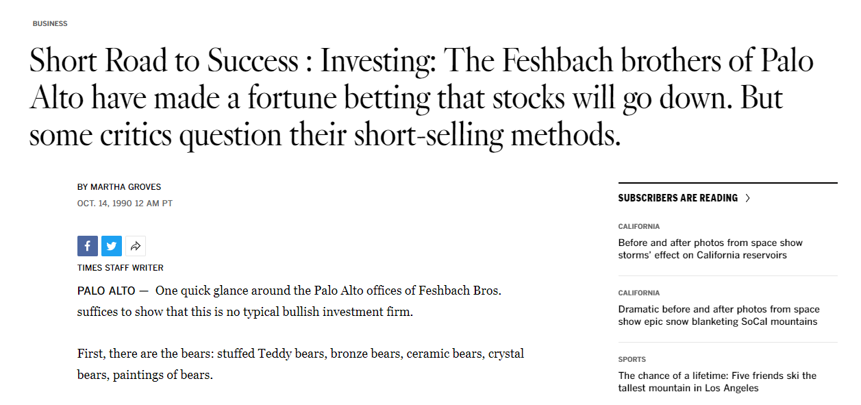Click the sentence mentioning bullish investment firm
Viewport: 861px width, 405px height.
[290, 302]
